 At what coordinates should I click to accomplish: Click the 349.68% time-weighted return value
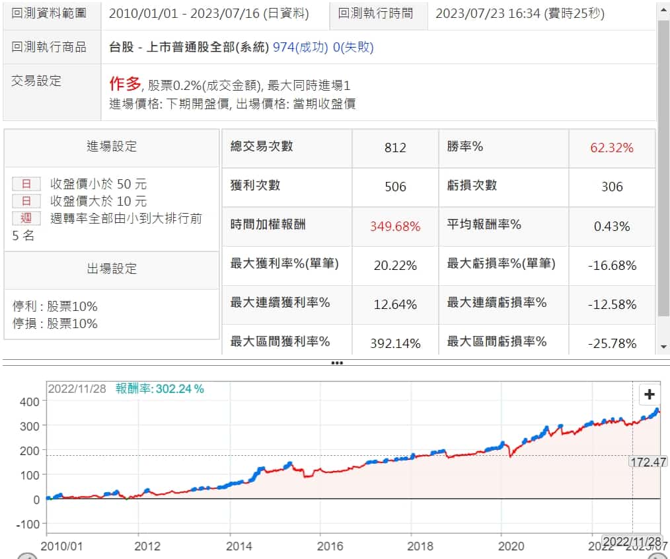coord(395,226)
